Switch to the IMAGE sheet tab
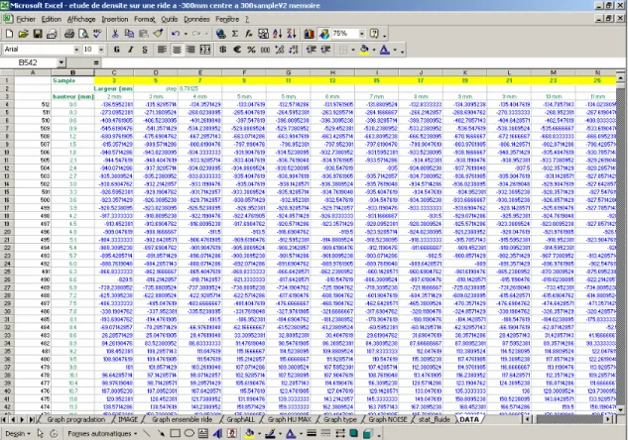The height and width of the screenshot is (440, 628). click(128, 419)
